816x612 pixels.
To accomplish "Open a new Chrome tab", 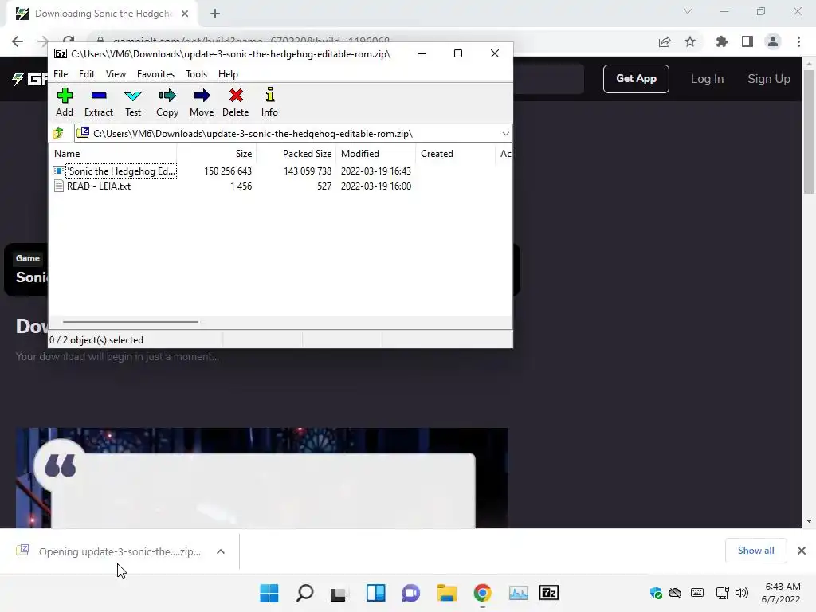I will pos(215,14).
